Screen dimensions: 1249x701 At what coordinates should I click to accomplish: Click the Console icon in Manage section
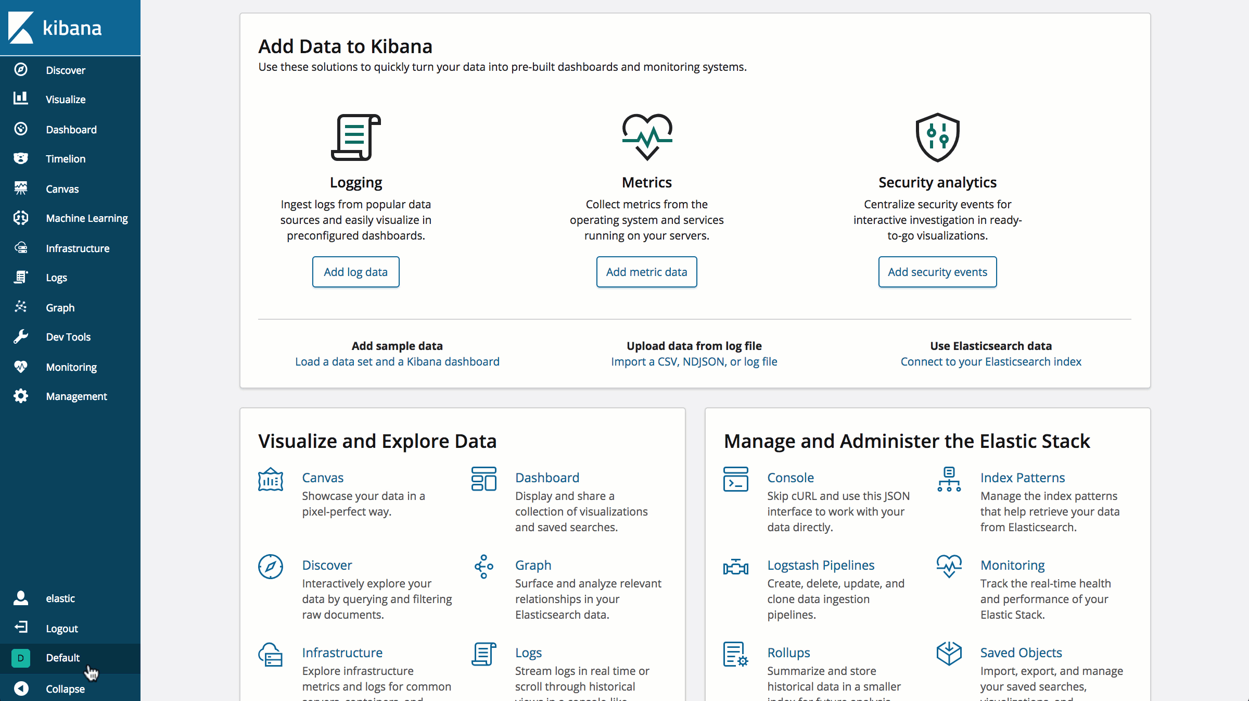click(735, 479)
